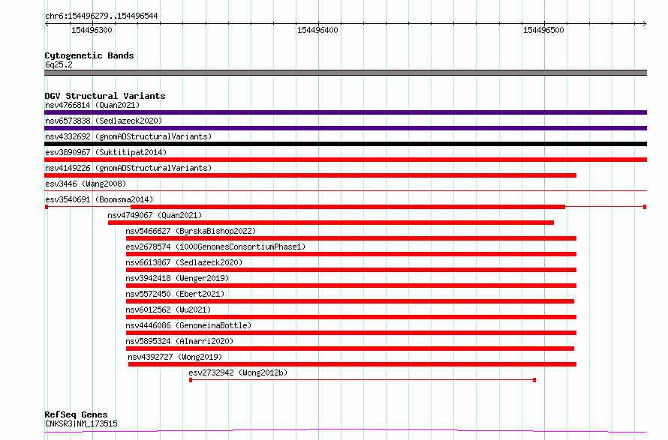This screenshot has height=440, width=668.
Task: Click the 154496400 ruler coordinate
Action: point(317,30)
